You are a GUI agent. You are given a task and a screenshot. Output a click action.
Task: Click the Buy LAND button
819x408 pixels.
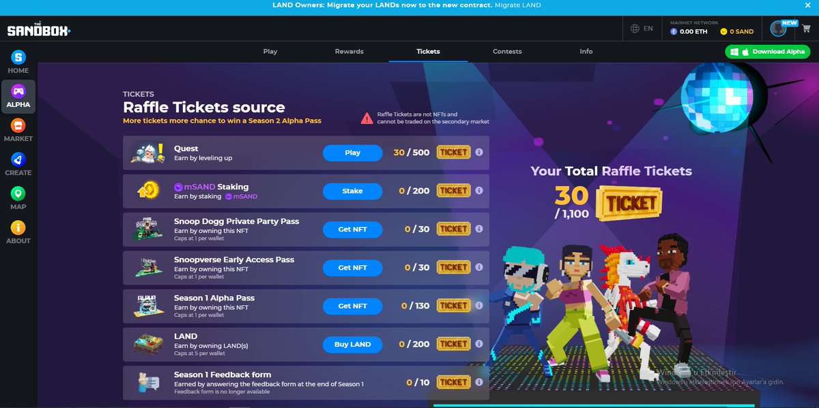(x=352, y=344)
